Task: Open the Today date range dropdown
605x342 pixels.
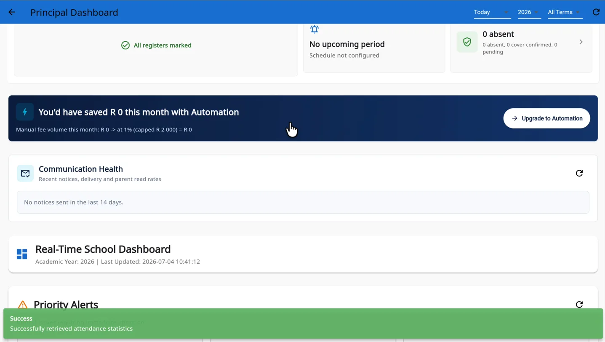Action: click(492, 12)
